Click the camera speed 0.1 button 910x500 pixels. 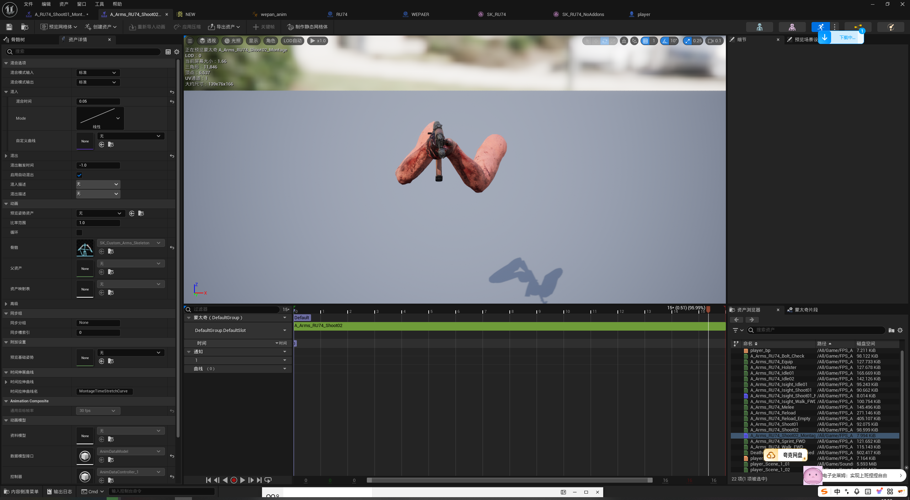(x=714, y=41)
